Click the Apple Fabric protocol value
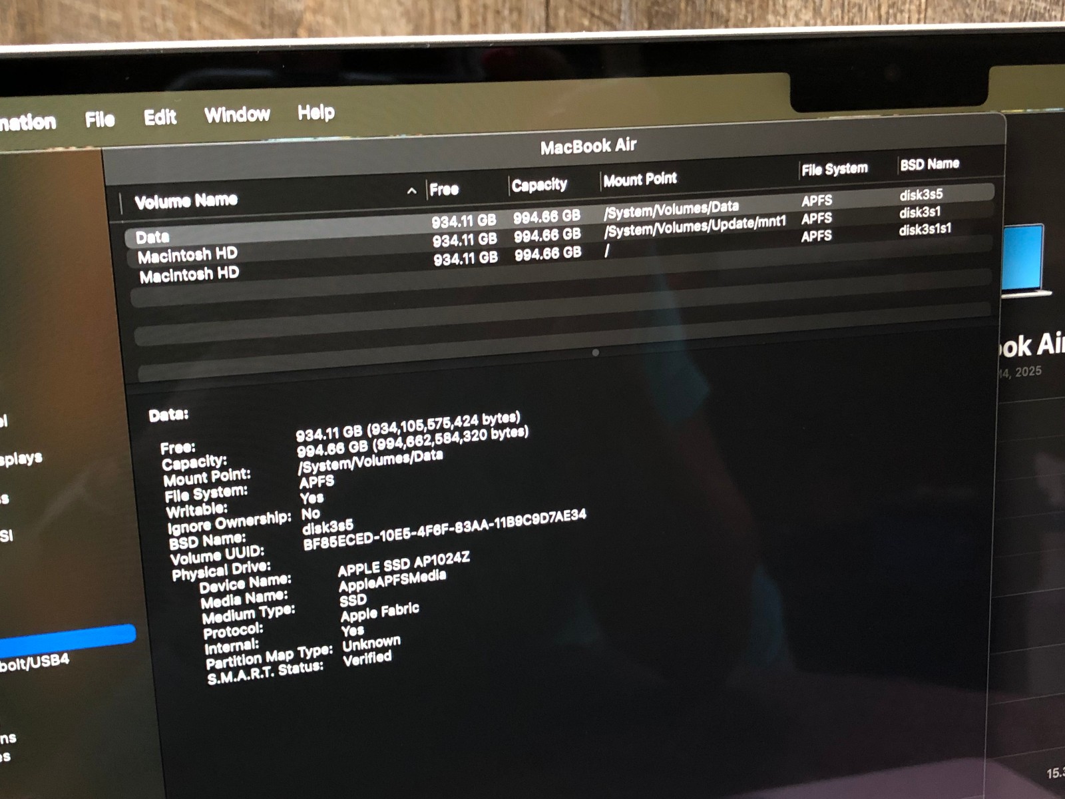Image resolution: width=1065 pixels, height=799 pixels. [x=379, y=612]
